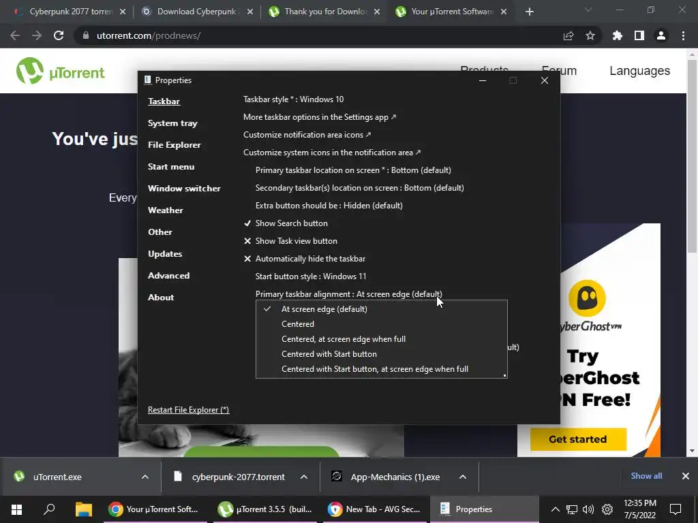Viewport: 698px width, 523px height.
Task: Click the taskbar clock showing 12:35 PM
Action: coord(639,509)
